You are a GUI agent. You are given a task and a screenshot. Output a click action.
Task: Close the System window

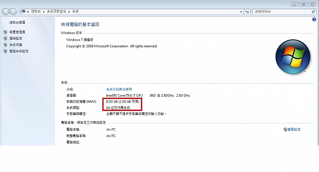coord(312,4)
